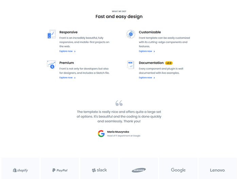Open the Lenovo logo tile
The image size is (238, 179).
click(x=218, y=170)
